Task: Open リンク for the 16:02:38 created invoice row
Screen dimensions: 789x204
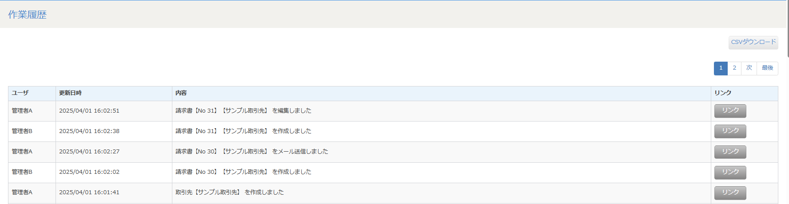Action: (x=730, y=131)
